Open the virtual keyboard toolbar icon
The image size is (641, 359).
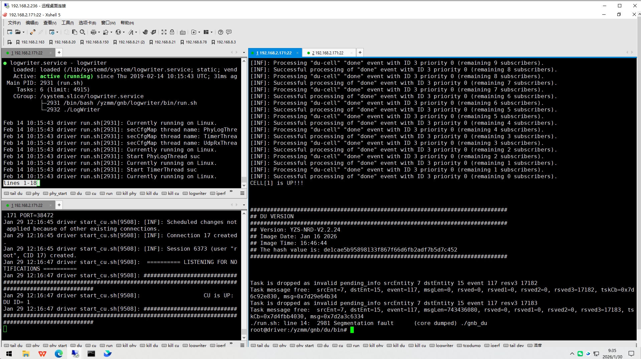pos(183,32)
